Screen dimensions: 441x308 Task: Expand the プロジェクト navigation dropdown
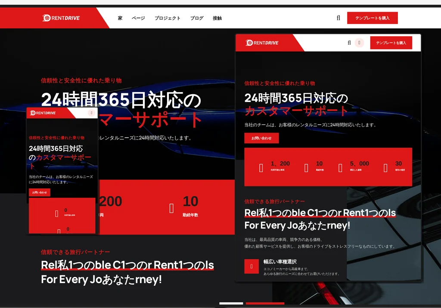pos(167,18)
